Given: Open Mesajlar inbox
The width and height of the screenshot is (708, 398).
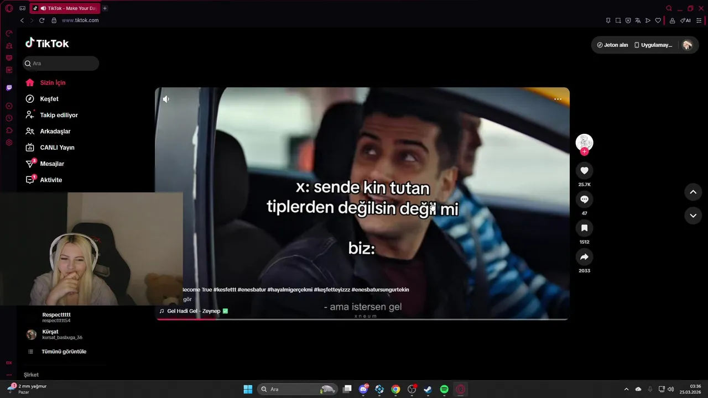Looking at the screenshot, I should pos(51,164).
